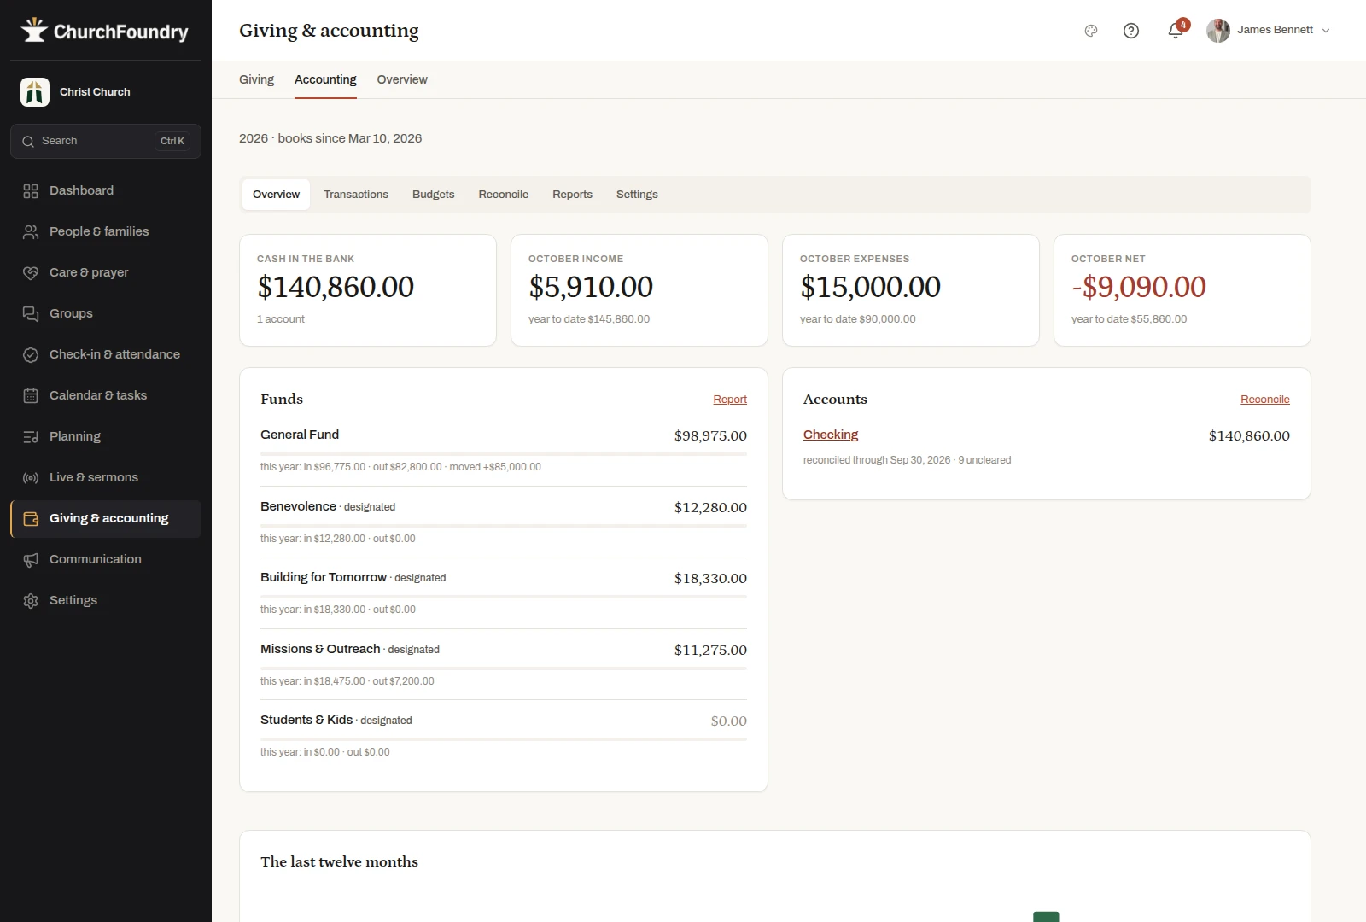The image size is (1366, 922).
Task: Open the Reconcile sub-tab
Action: 504,195
